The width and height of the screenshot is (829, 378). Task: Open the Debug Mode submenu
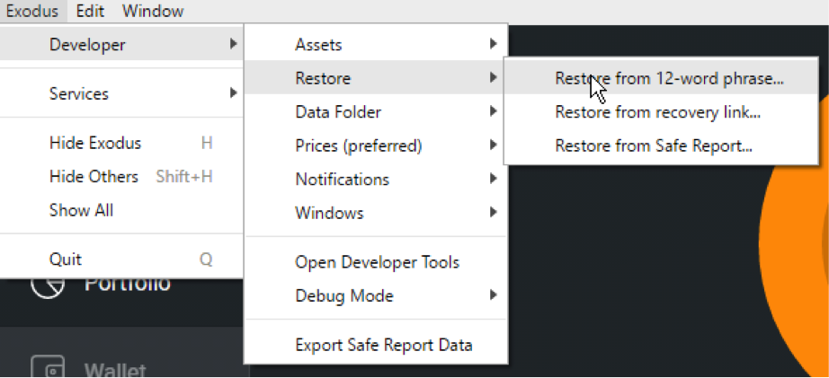376,295
